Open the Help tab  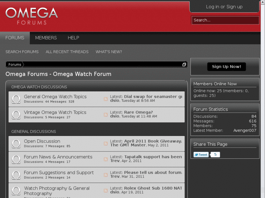tap(73, 38)
